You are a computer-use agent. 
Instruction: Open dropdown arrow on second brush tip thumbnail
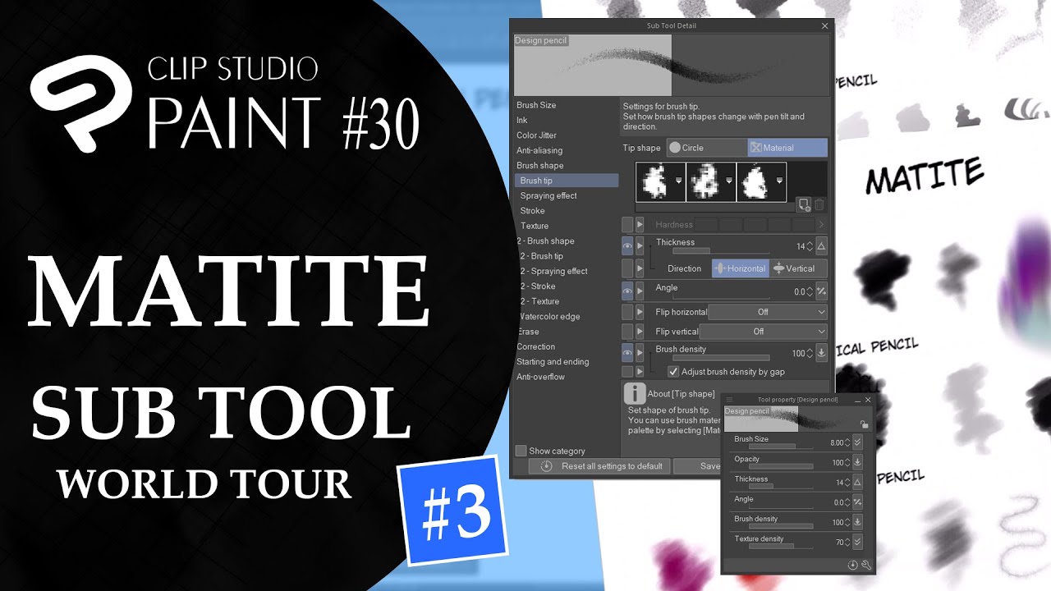point(729,181)
